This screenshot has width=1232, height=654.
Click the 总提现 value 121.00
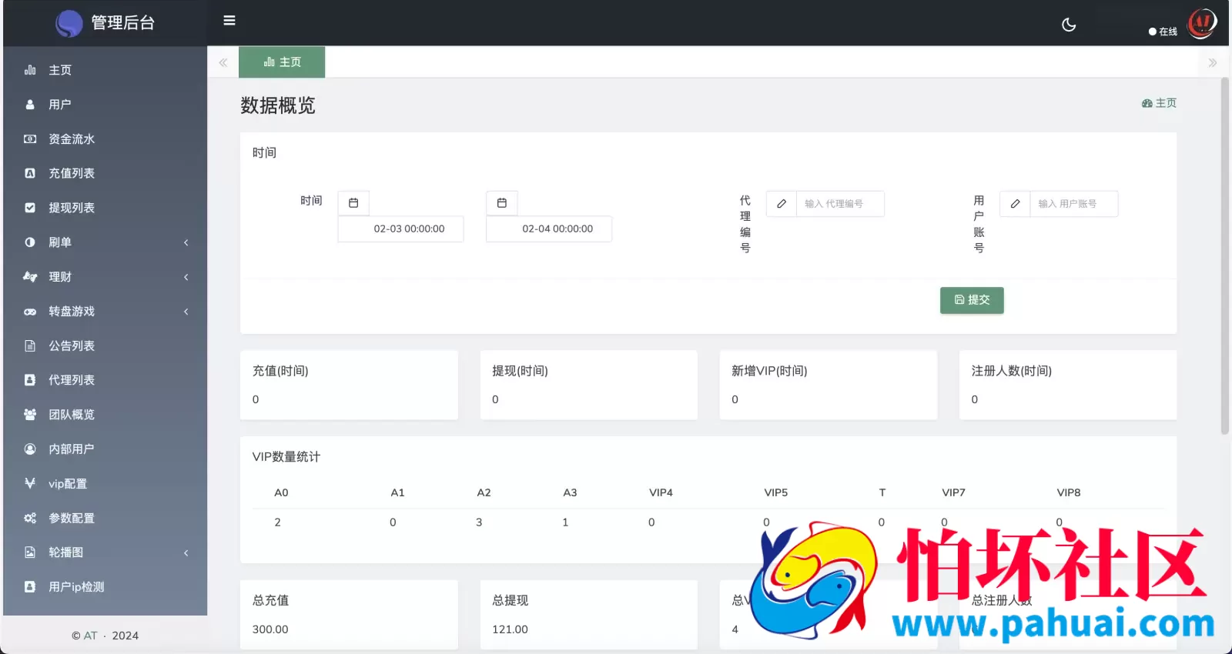tap(510, 629)
